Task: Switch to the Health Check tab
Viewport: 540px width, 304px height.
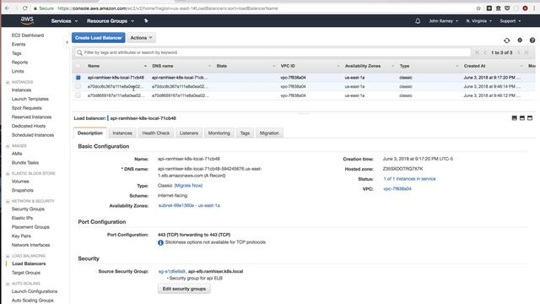Action: [155, 133]
